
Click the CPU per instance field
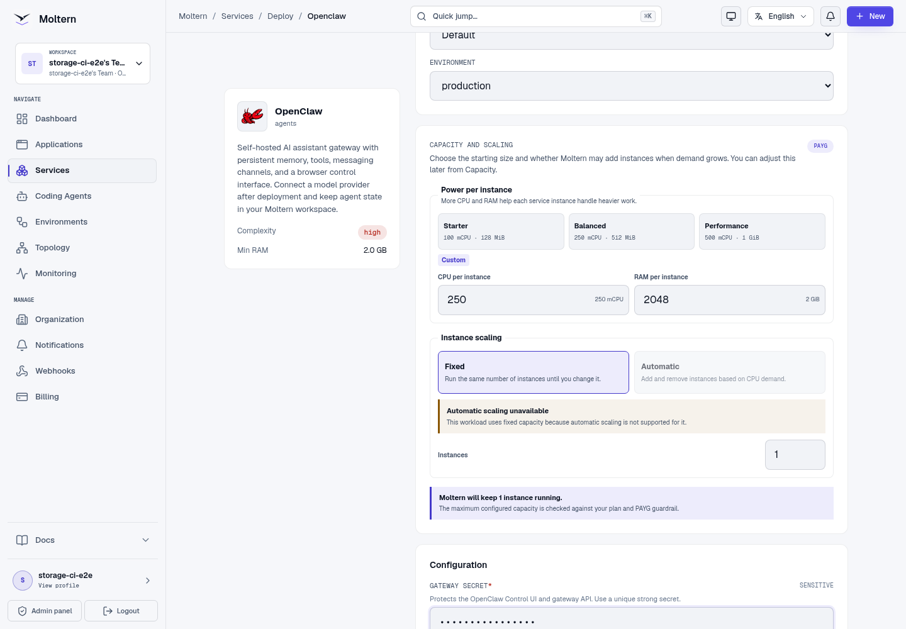pyautogui.click(x=534, y=300)
